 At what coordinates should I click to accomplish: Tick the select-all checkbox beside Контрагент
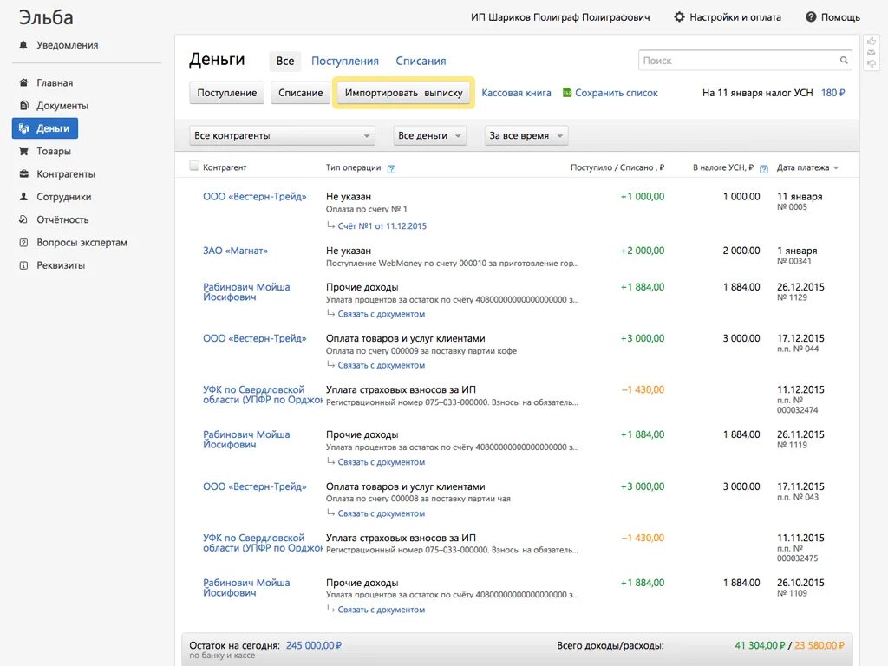194,166
